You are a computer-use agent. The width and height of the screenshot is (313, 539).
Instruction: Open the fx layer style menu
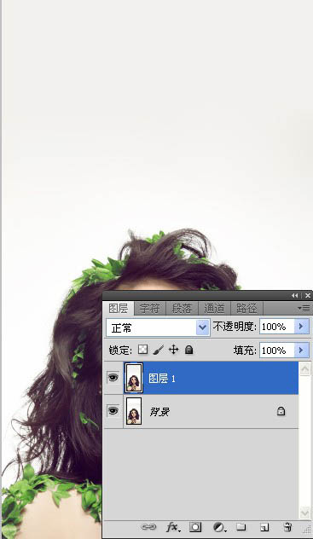coord(173,527)
